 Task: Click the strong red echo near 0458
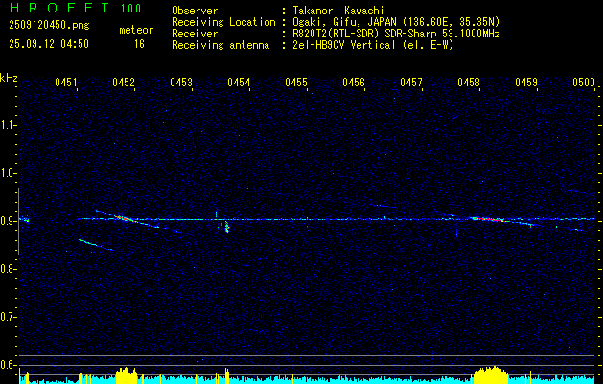pyautogui.click(x=488, y=219)
